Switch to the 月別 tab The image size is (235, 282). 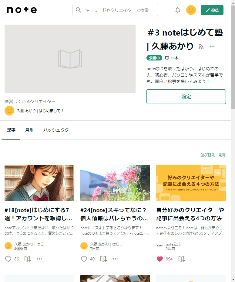(x=29, y=130)
